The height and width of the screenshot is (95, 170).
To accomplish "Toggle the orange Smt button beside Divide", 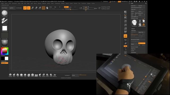I will click(142, 43).
